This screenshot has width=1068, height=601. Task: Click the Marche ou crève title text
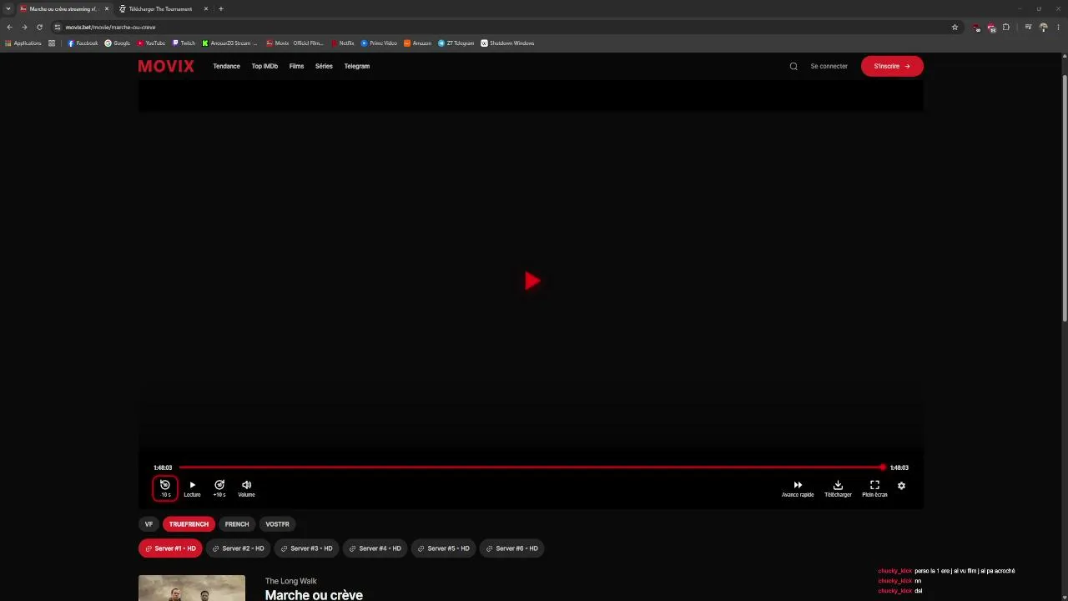(x=314, y=594)
